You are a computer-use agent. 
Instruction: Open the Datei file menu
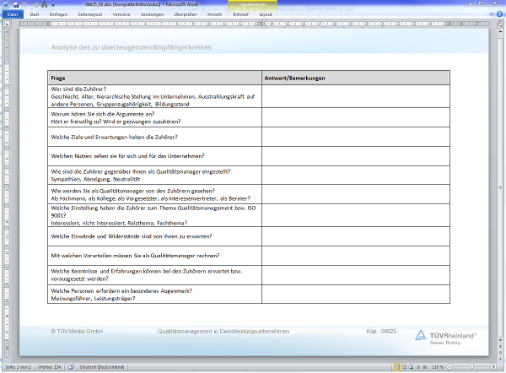pyautogui.click(x=12, y=14)
